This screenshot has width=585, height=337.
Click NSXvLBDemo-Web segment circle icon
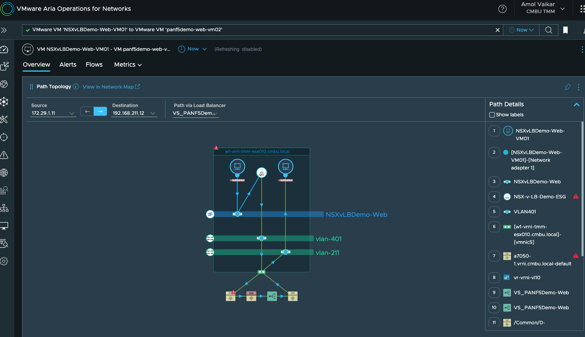[210, 214]
